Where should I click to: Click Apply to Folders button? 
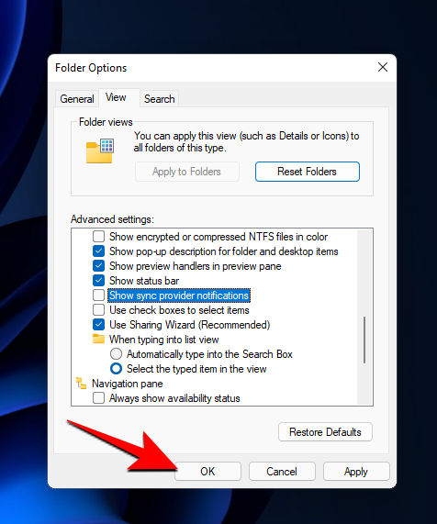pyautogui.click(x=186, y=172)
